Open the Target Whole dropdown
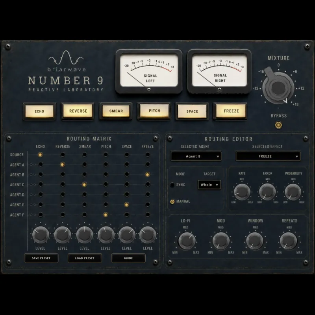The width and height of the screenshot is (315, 315). tap(209, 185)
